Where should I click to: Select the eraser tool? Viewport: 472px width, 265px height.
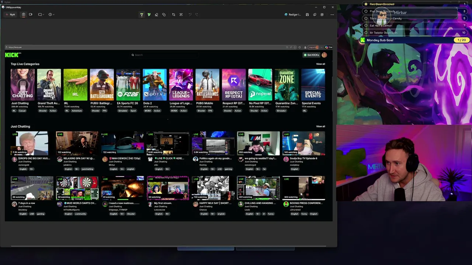pos(156,14)
